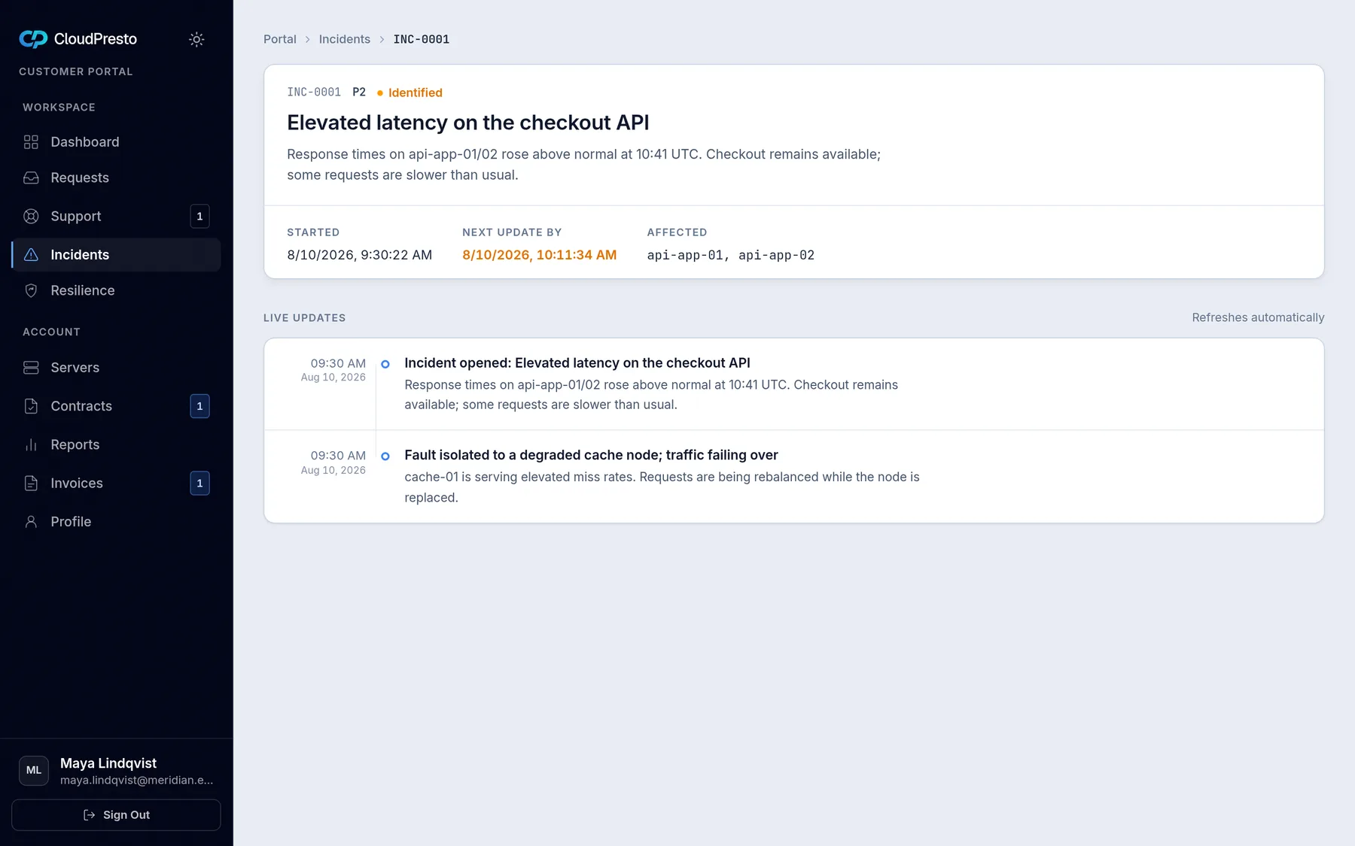This screenshot has height=846, width=1355.
Task: Click the started time 8/10/2026, 9:30:22 AM
Action: 360,255
